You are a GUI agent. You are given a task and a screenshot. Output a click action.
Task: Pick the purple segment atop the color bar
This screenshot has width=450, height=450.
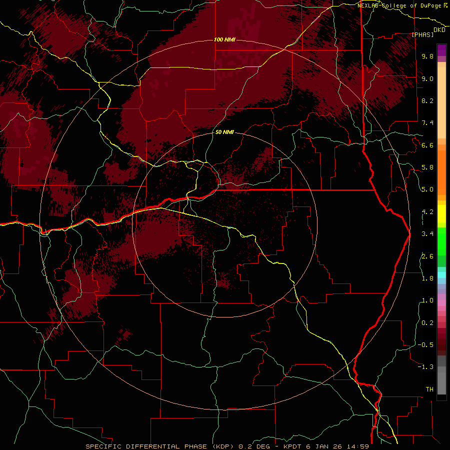pos(441,50)
